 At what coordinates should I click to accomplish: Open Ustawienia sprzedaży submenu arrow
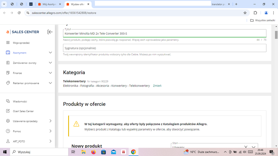tap(50, 121)
